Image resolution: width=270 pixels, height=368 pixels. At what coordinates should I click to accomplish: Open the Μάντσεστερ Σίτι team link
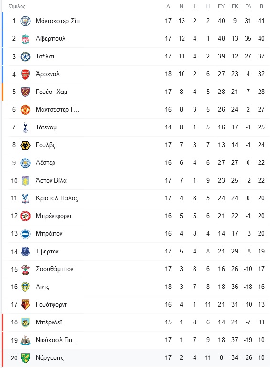pyautogui.click(x=58, y=21)
